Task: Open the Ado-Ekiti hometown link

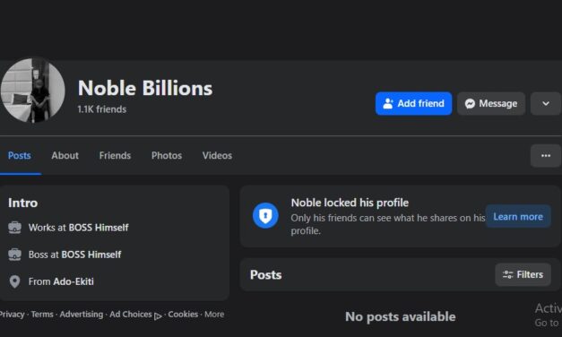Action: 73,281
